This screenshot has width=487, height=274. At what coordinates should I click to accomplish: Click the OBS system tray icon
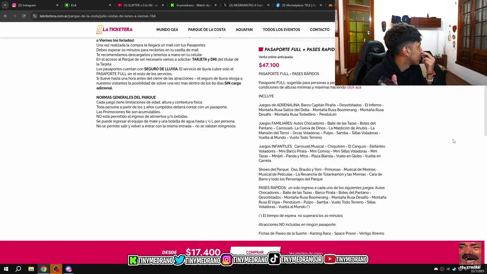pyautogui.click(x=442, y=269)
